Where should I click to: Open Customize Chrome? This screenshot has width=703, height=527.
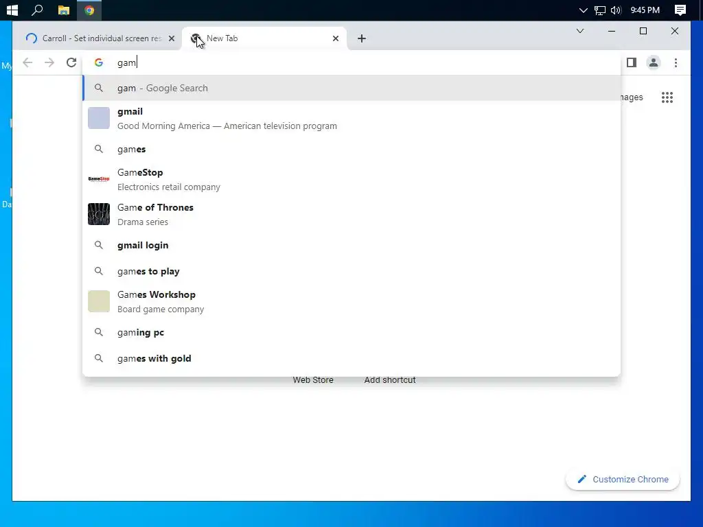tap(623, 480)
